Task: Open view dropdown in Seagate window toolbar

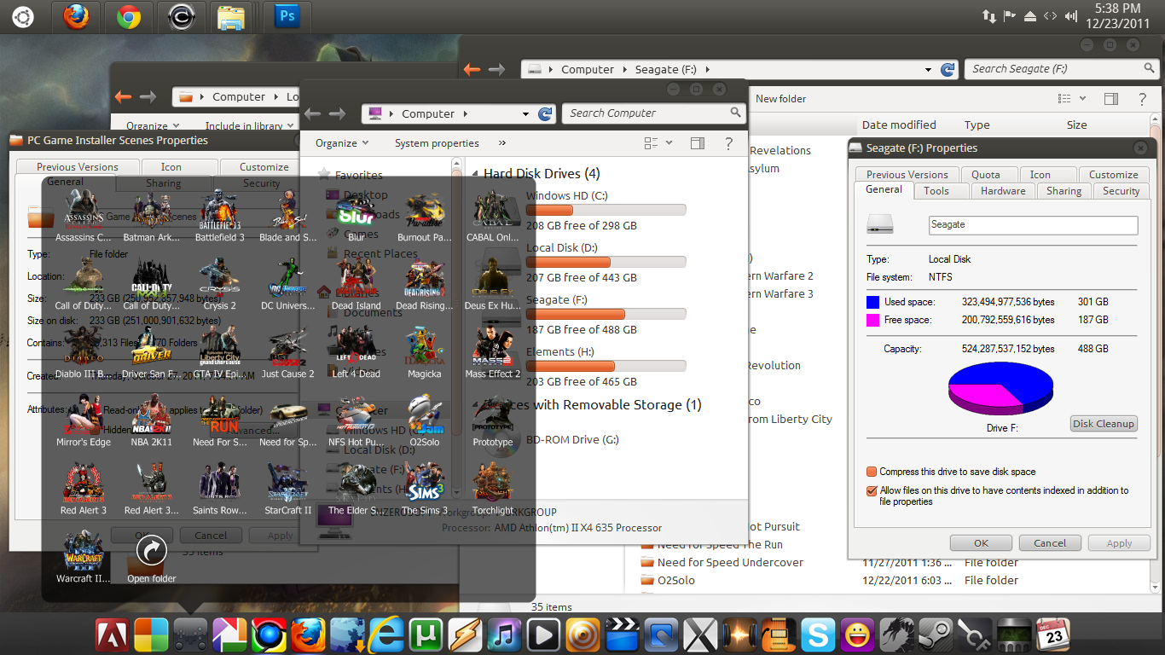Action: 1083,99
